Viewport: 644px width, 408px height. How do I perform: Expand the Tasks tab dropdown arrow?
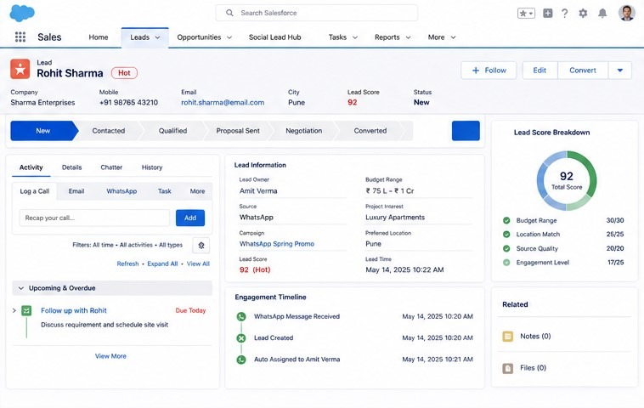(355, 37)
